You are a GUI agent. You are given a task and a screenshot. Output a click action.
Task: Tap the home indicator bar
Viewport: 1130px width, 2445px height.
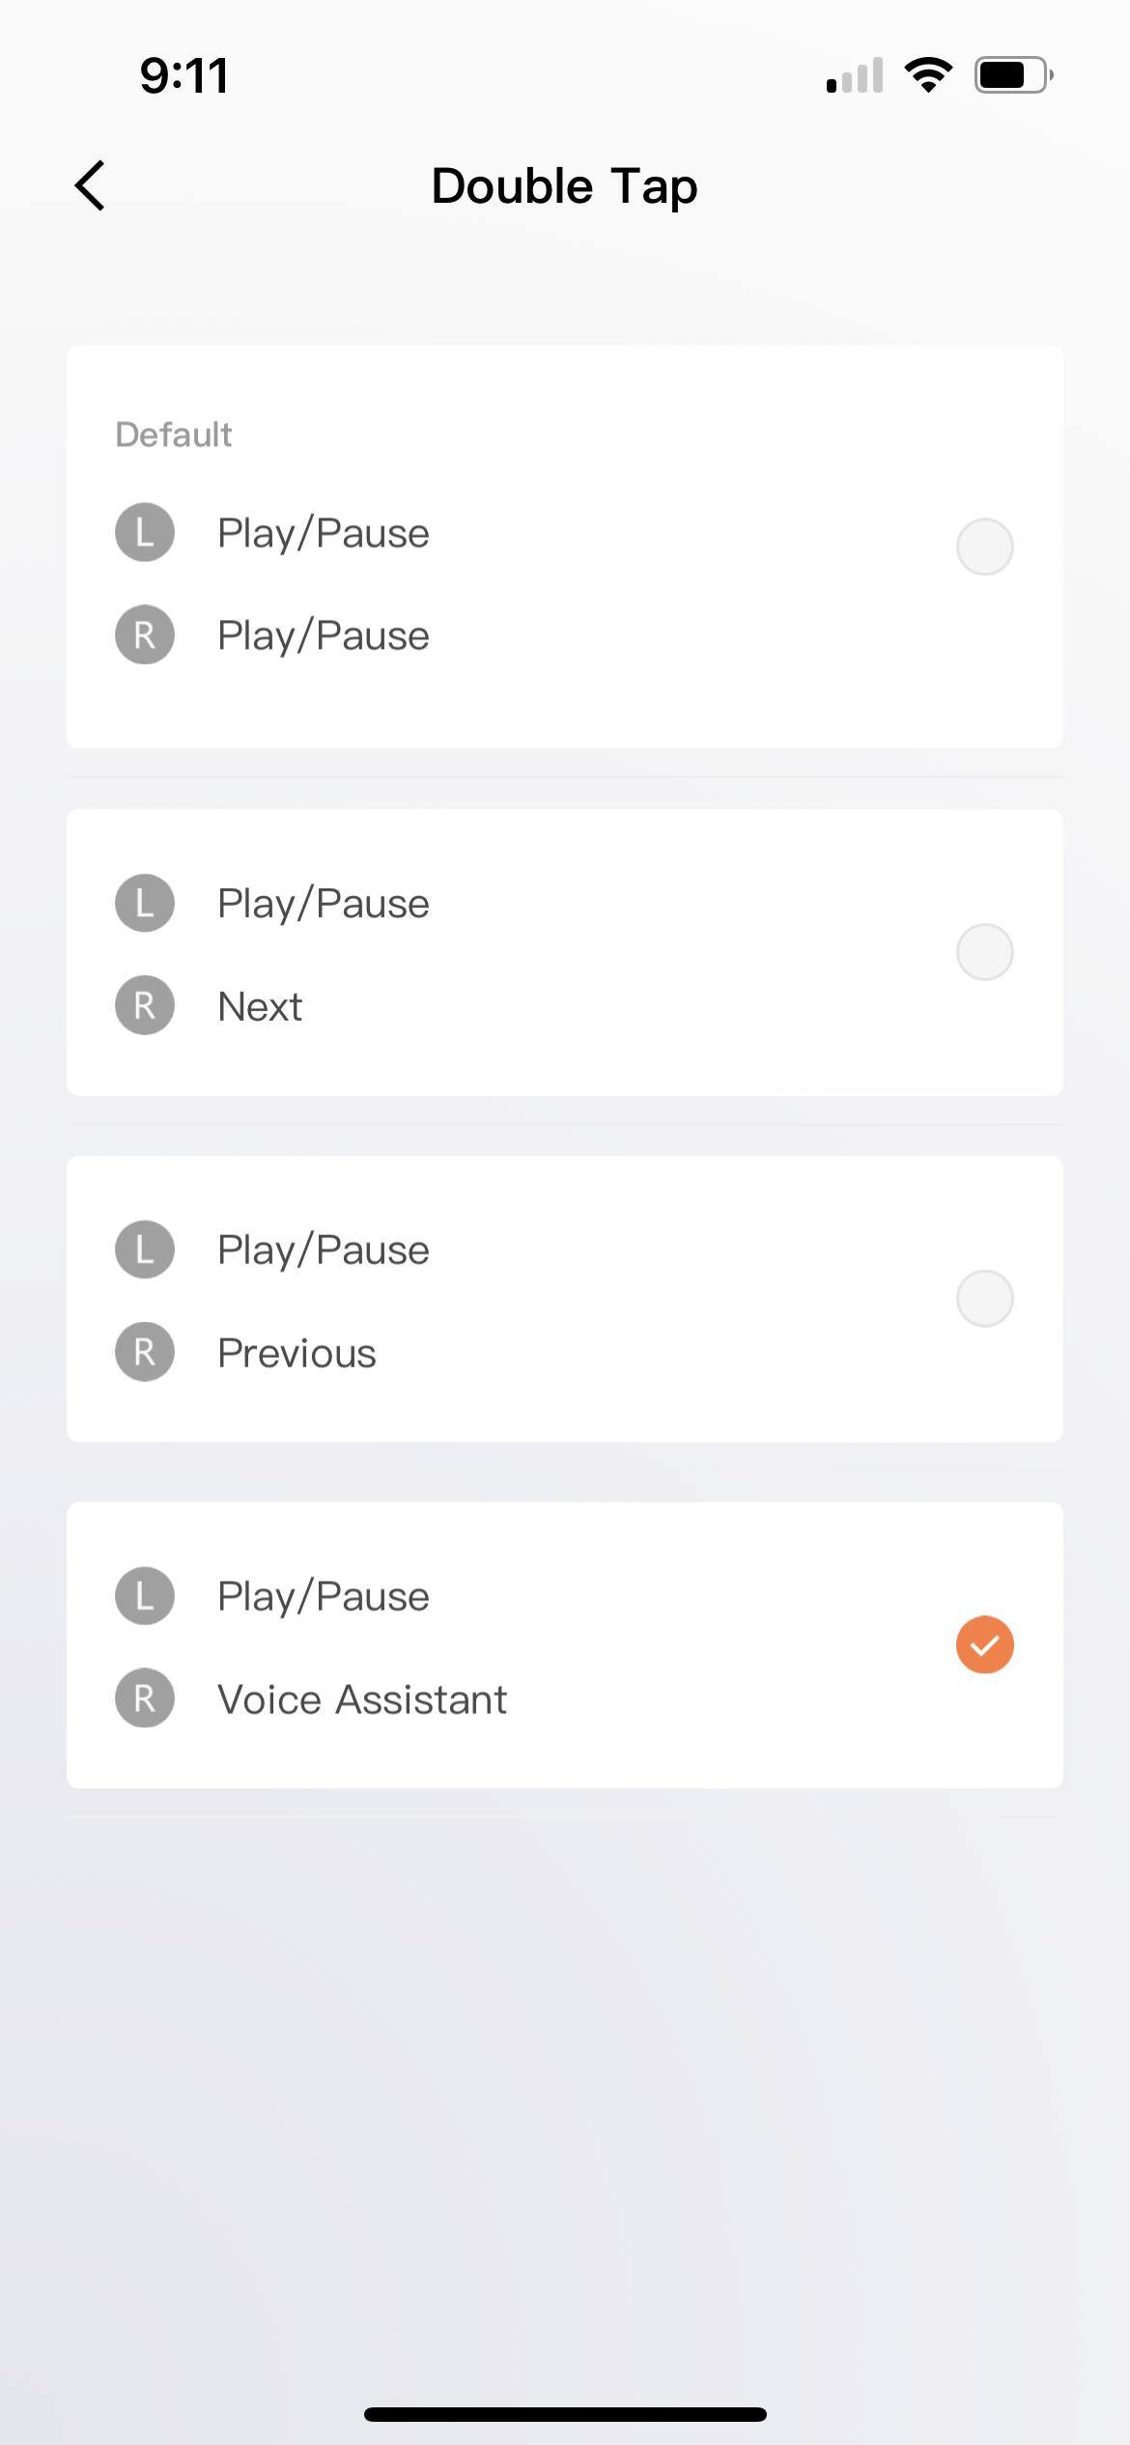coord(565,2414)
